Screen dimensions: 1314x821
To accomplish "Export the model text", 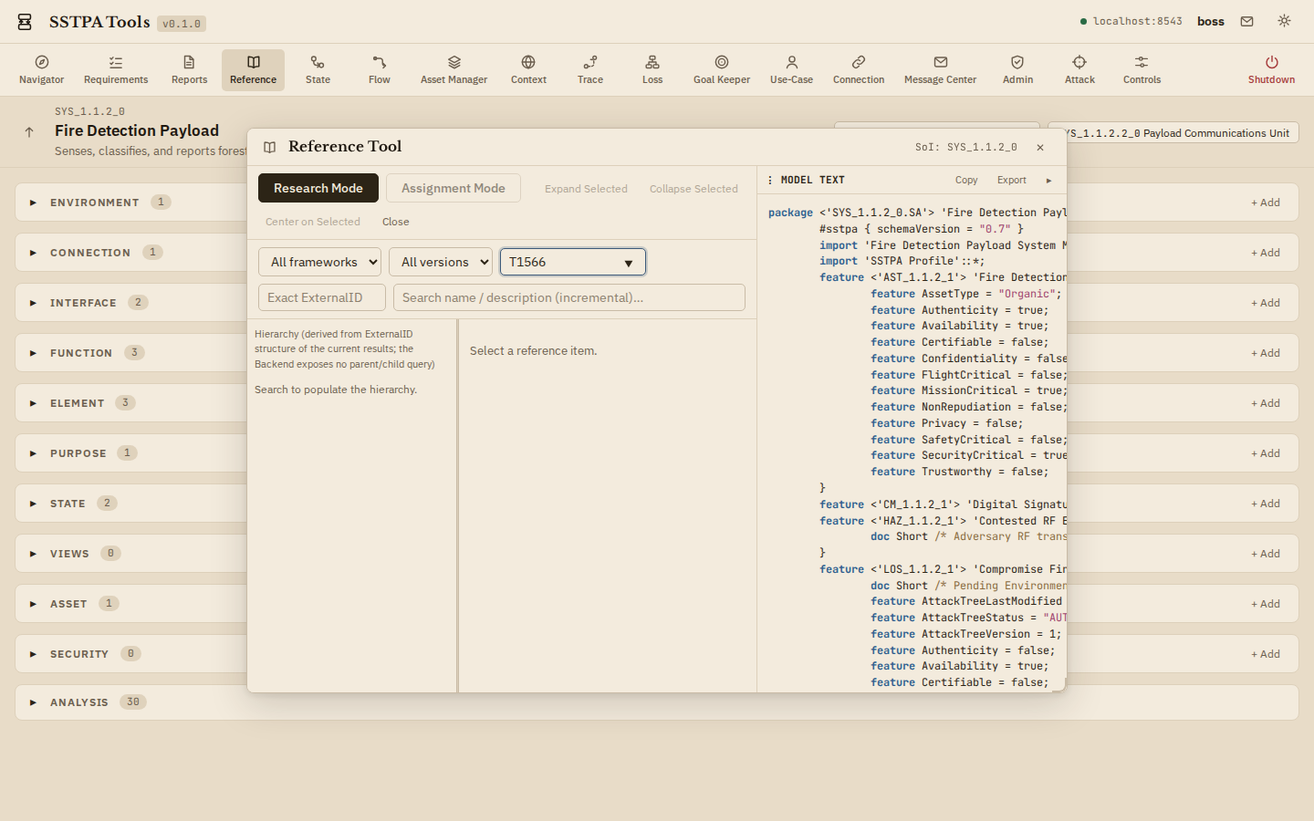I will pos(1011,181).
